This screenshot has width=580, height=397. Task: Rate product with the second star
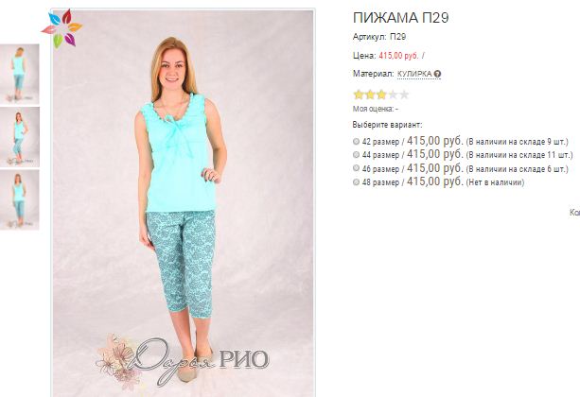click(x=370, y=95)
